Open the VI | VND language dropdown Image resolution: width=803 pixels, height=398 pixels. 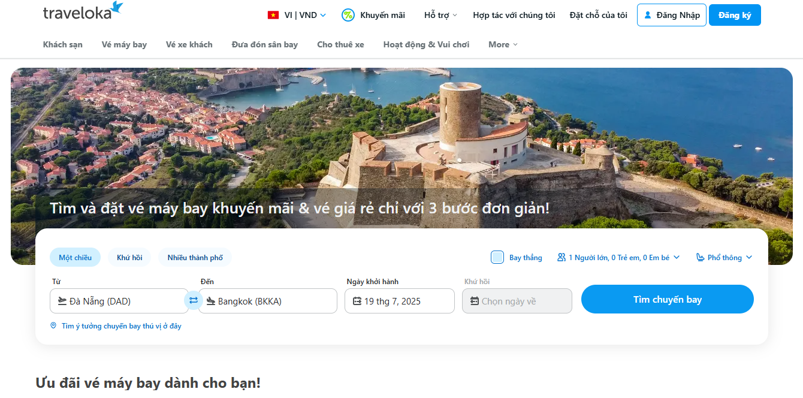(x=304, y=15)
